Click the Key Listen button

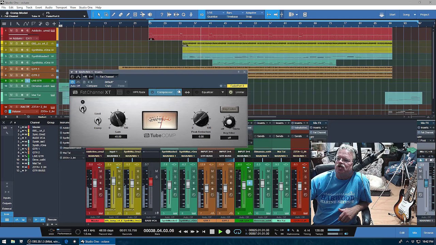click(x=229, y=109)
